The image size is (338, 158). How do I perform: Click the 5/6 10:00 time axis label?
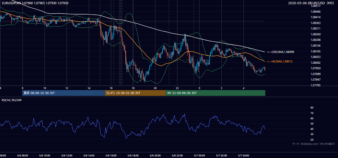tap(44, 155)
